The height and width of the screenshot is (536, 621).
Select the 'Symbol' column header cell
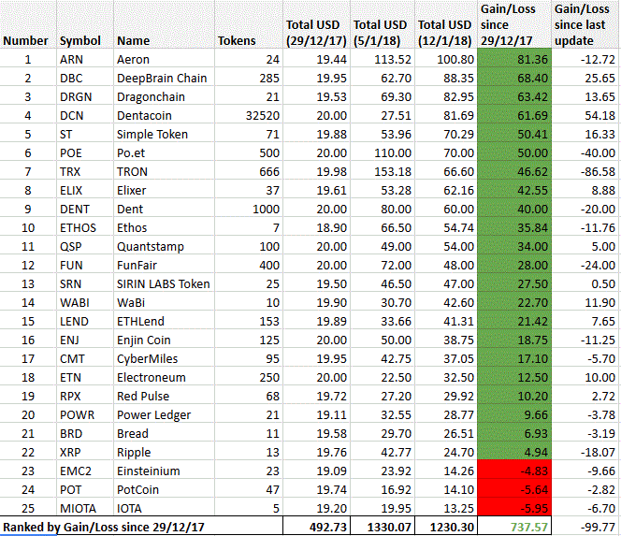click(x=85, y=24)
